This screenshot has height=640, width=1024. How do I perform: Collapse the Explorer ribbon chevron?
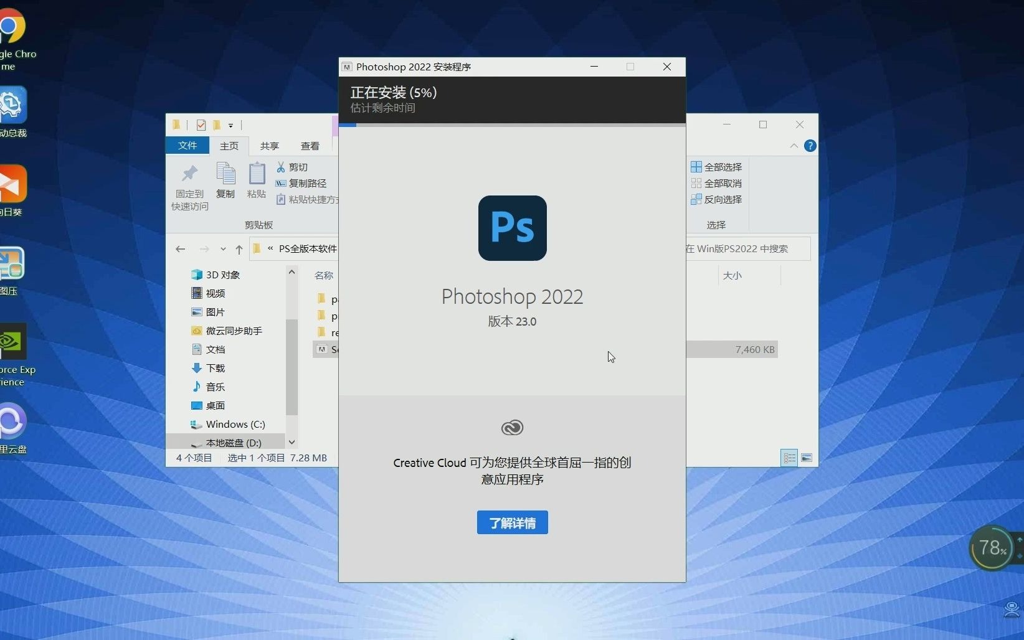[x=794, y=146]
